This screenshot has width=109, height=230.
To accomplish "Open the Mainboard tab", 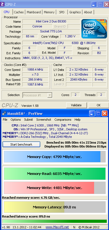I will (34, 12).
